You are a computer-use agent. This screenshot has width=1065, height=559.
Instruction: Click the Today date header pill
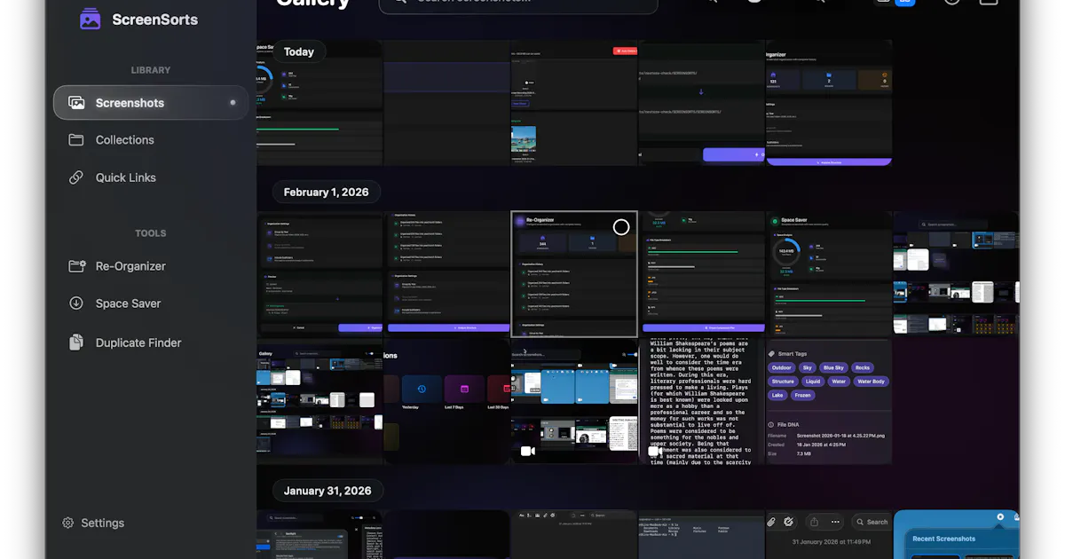coord(299,51)
